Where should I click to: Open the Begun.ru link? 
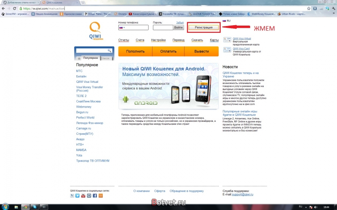(x=82, y=112)
